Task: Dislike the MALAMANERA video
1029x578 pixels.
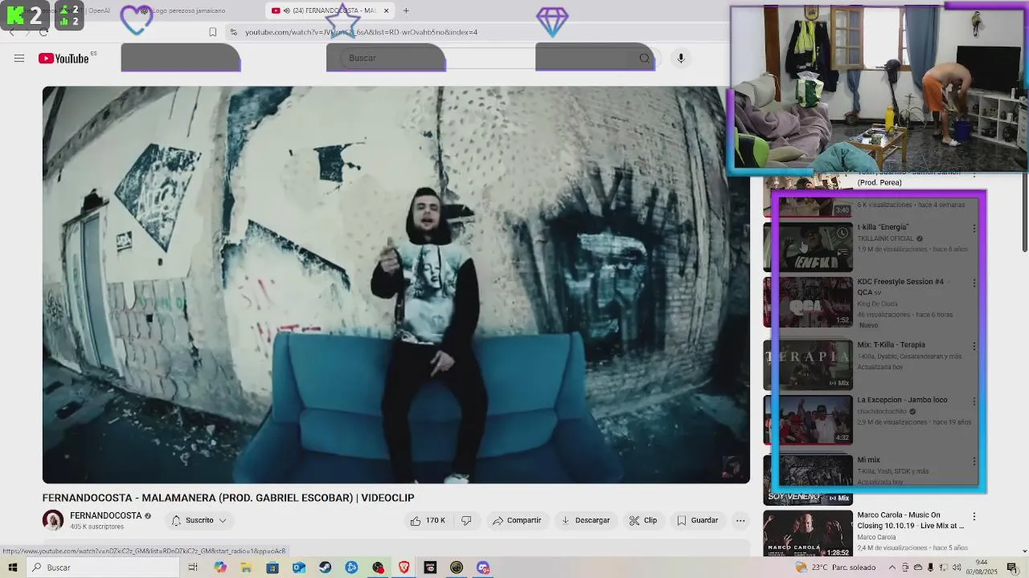Action: pos(466,520)
